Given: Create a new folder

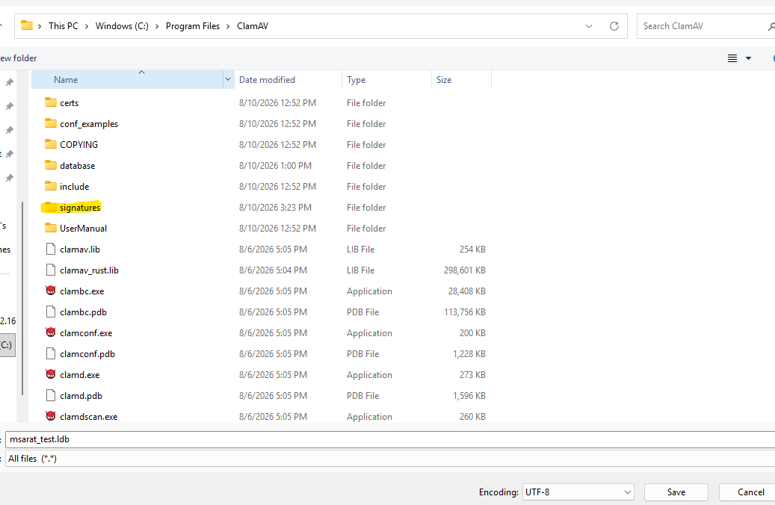Looking at the screenshot, I should coord(18,58).
